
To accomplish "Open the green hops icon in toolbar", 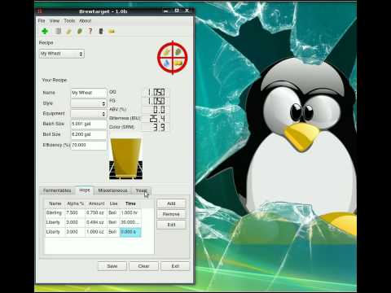I will tap(80, 31).
